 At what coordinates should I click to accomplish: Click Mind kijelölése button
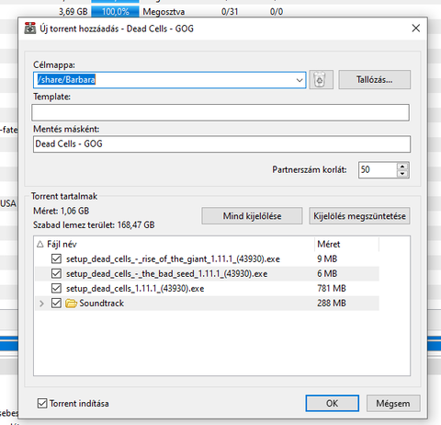pyautogui.click(x=252, y=216)
